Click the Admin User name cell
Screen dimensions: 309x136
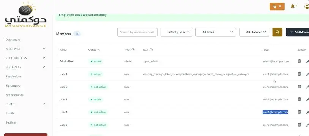(x=66, y=61)
